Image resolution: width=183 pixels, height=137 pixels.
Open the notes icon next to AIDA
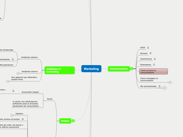tap(148, 48)
